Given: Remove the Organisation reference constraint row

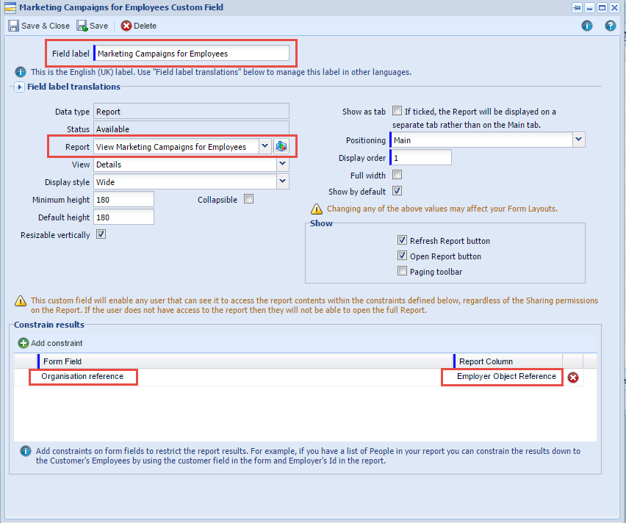Looking at the screenshot, I should [x=573, y=378].
